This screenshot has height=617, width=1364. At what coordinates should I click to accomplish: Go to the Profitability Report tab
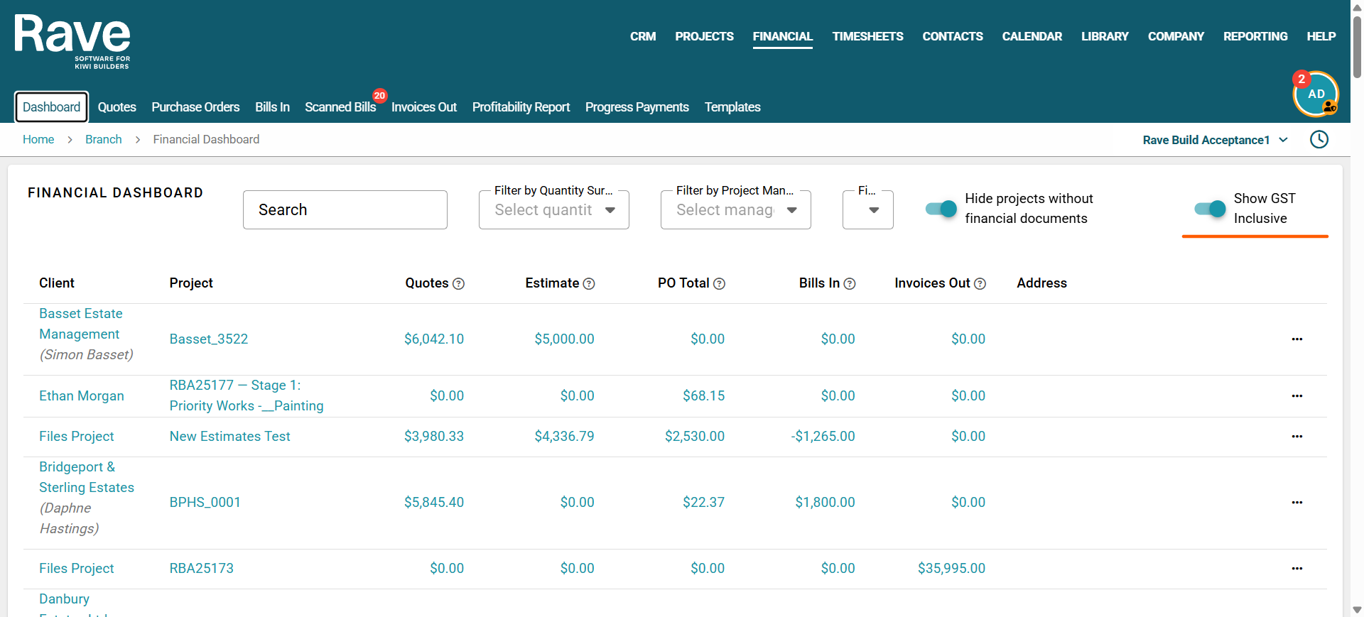521,107
